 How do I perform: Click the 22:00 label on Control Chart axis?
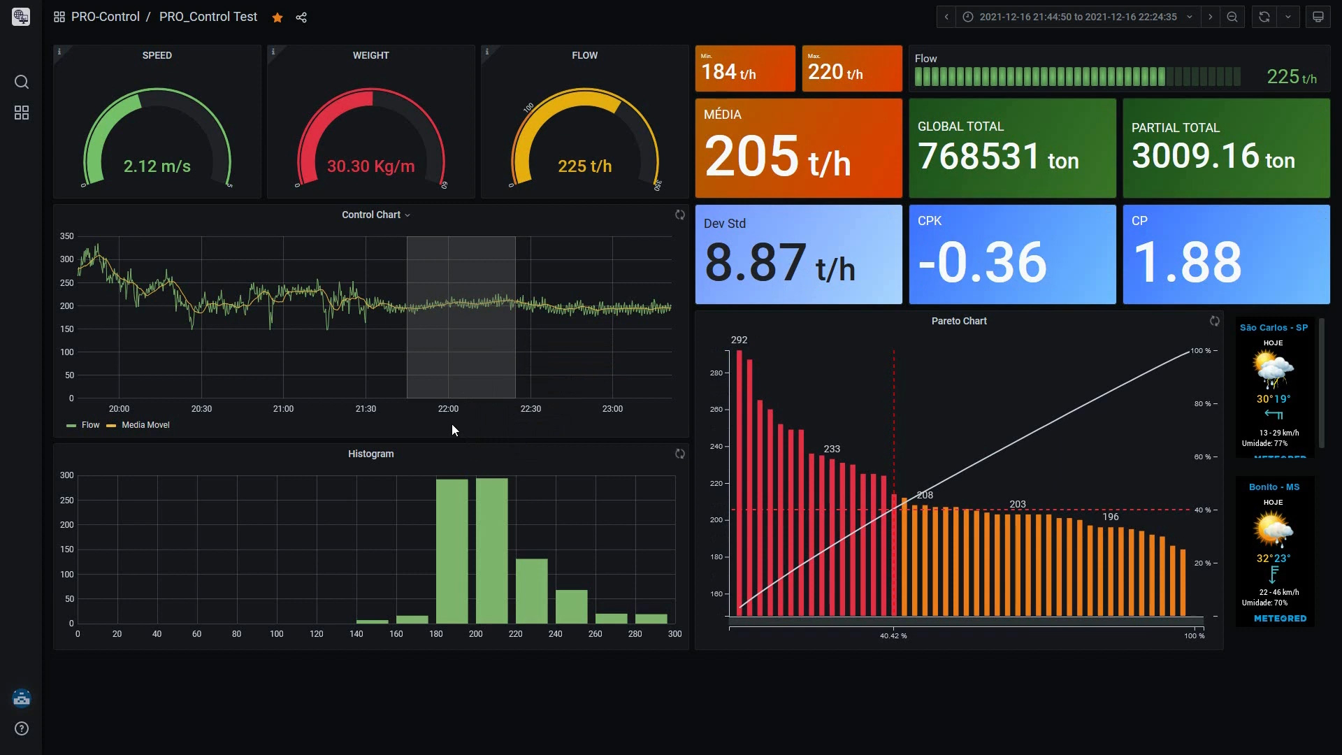click(x=448, y=409)
